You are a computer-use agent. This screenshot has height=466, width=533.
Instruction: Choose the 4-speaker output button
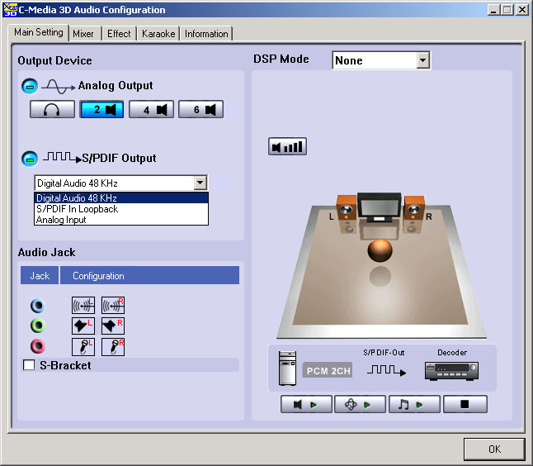(151, 109)
